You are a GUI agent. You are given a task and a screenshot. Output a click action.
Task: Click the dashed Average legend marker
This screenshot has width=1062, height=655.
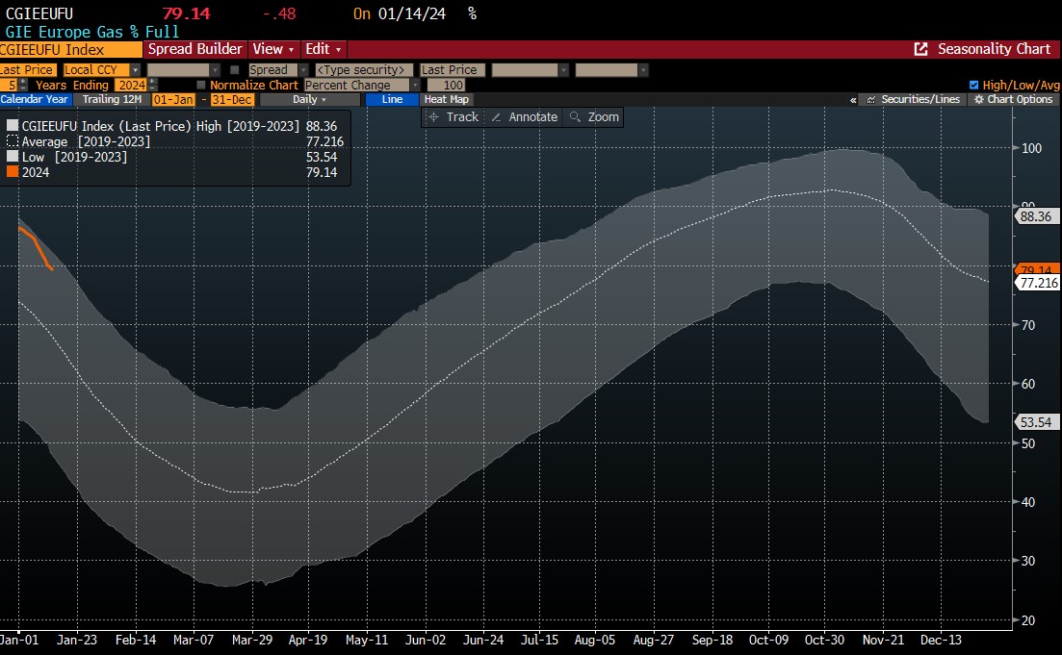[13, 141]
